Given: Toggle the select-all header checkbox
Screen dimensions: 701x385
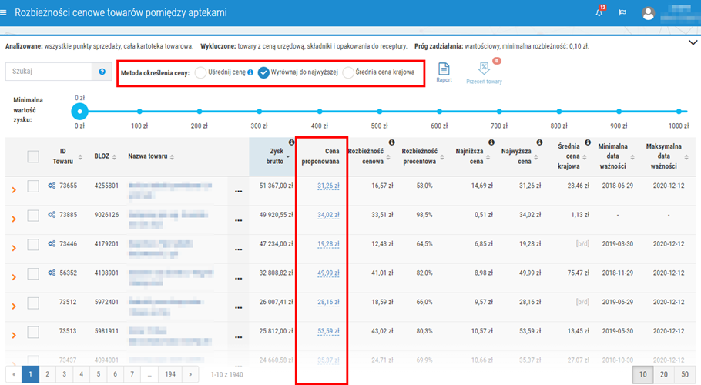Looking at the screenshot, I should pyautogui.click(x=33, y=156).
